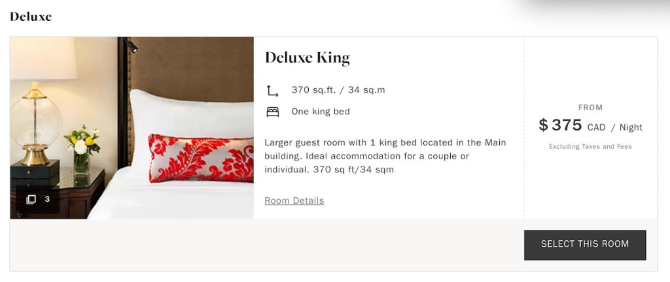This screenshot has height=282, width=670.
Task: Click the One king bed label
Action: click(321, 112)
